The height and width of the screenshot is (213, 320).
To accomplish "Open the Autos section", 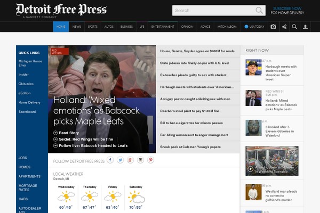I will coord(109,27).
